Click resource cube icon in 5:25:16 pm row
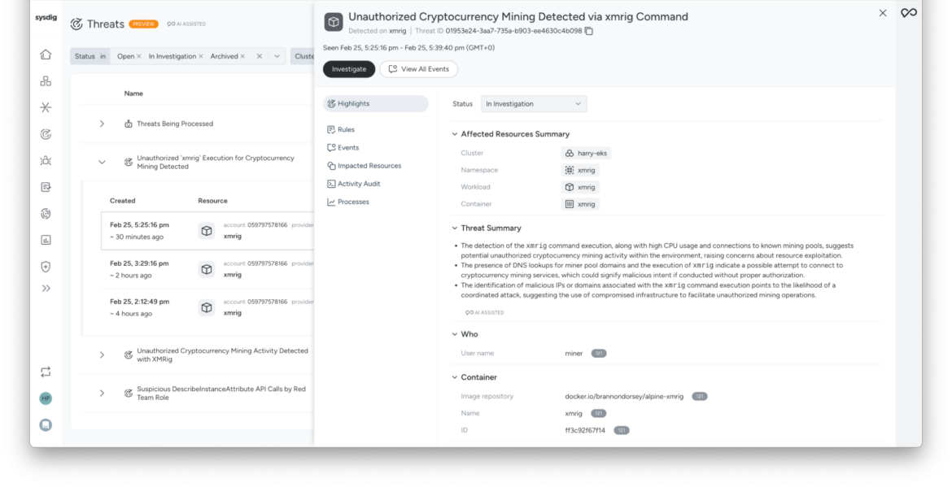 (207, 231)
